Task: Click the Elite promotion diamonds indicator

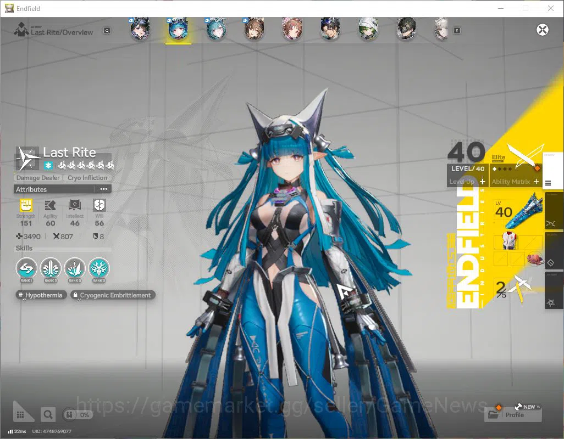Action: [x=502, y=168]
